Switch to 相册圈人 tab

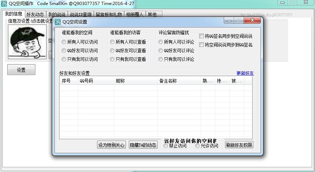coord(135,14)
